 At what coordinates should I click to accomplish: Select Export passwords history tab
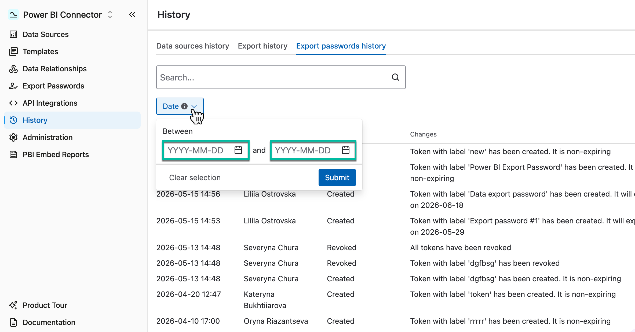click(341, 46)
